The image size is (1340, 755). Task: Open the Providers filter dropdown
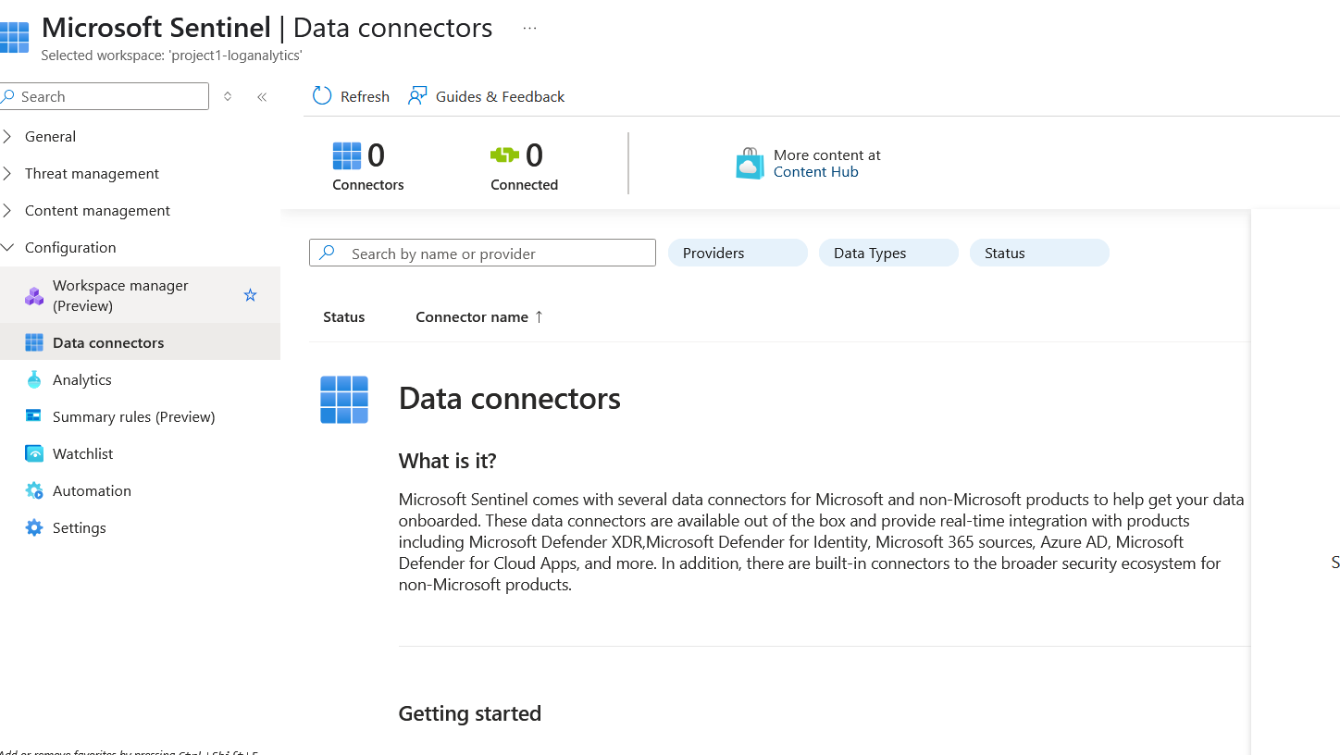tap(738, 253)
